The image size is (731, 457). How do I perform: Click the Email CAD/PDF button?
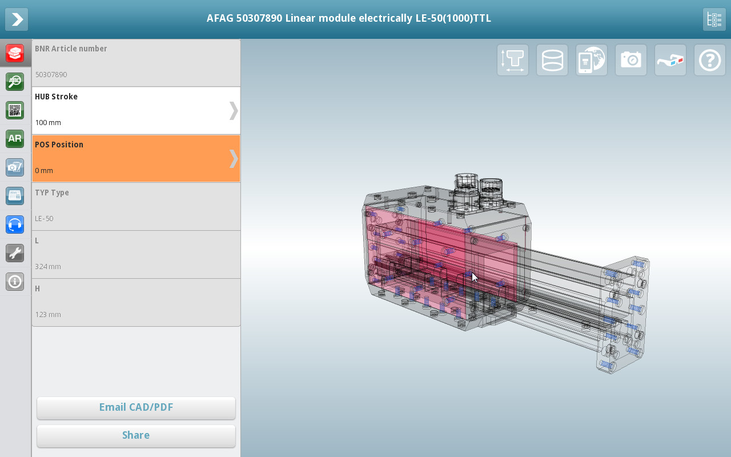tap(136, 408)
